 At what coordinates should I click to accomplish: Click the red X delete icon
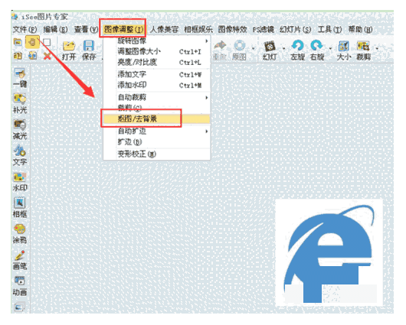[x=47, y=56]
